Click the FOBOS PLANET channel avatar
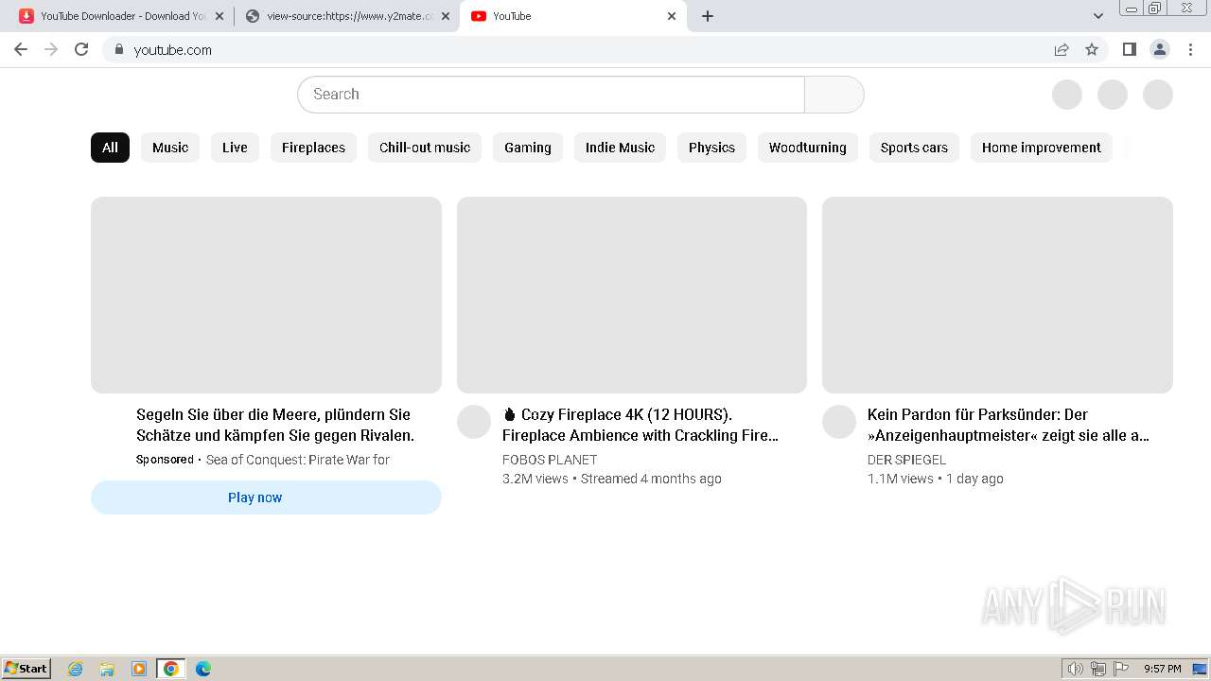This screenshot has width=1211, height=681. pos(474,422)
